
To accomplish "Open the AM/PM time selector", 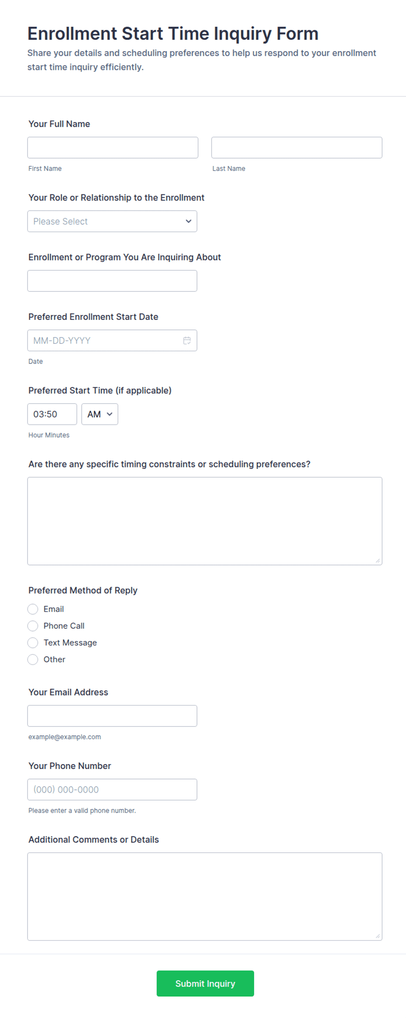I will 100,414.
